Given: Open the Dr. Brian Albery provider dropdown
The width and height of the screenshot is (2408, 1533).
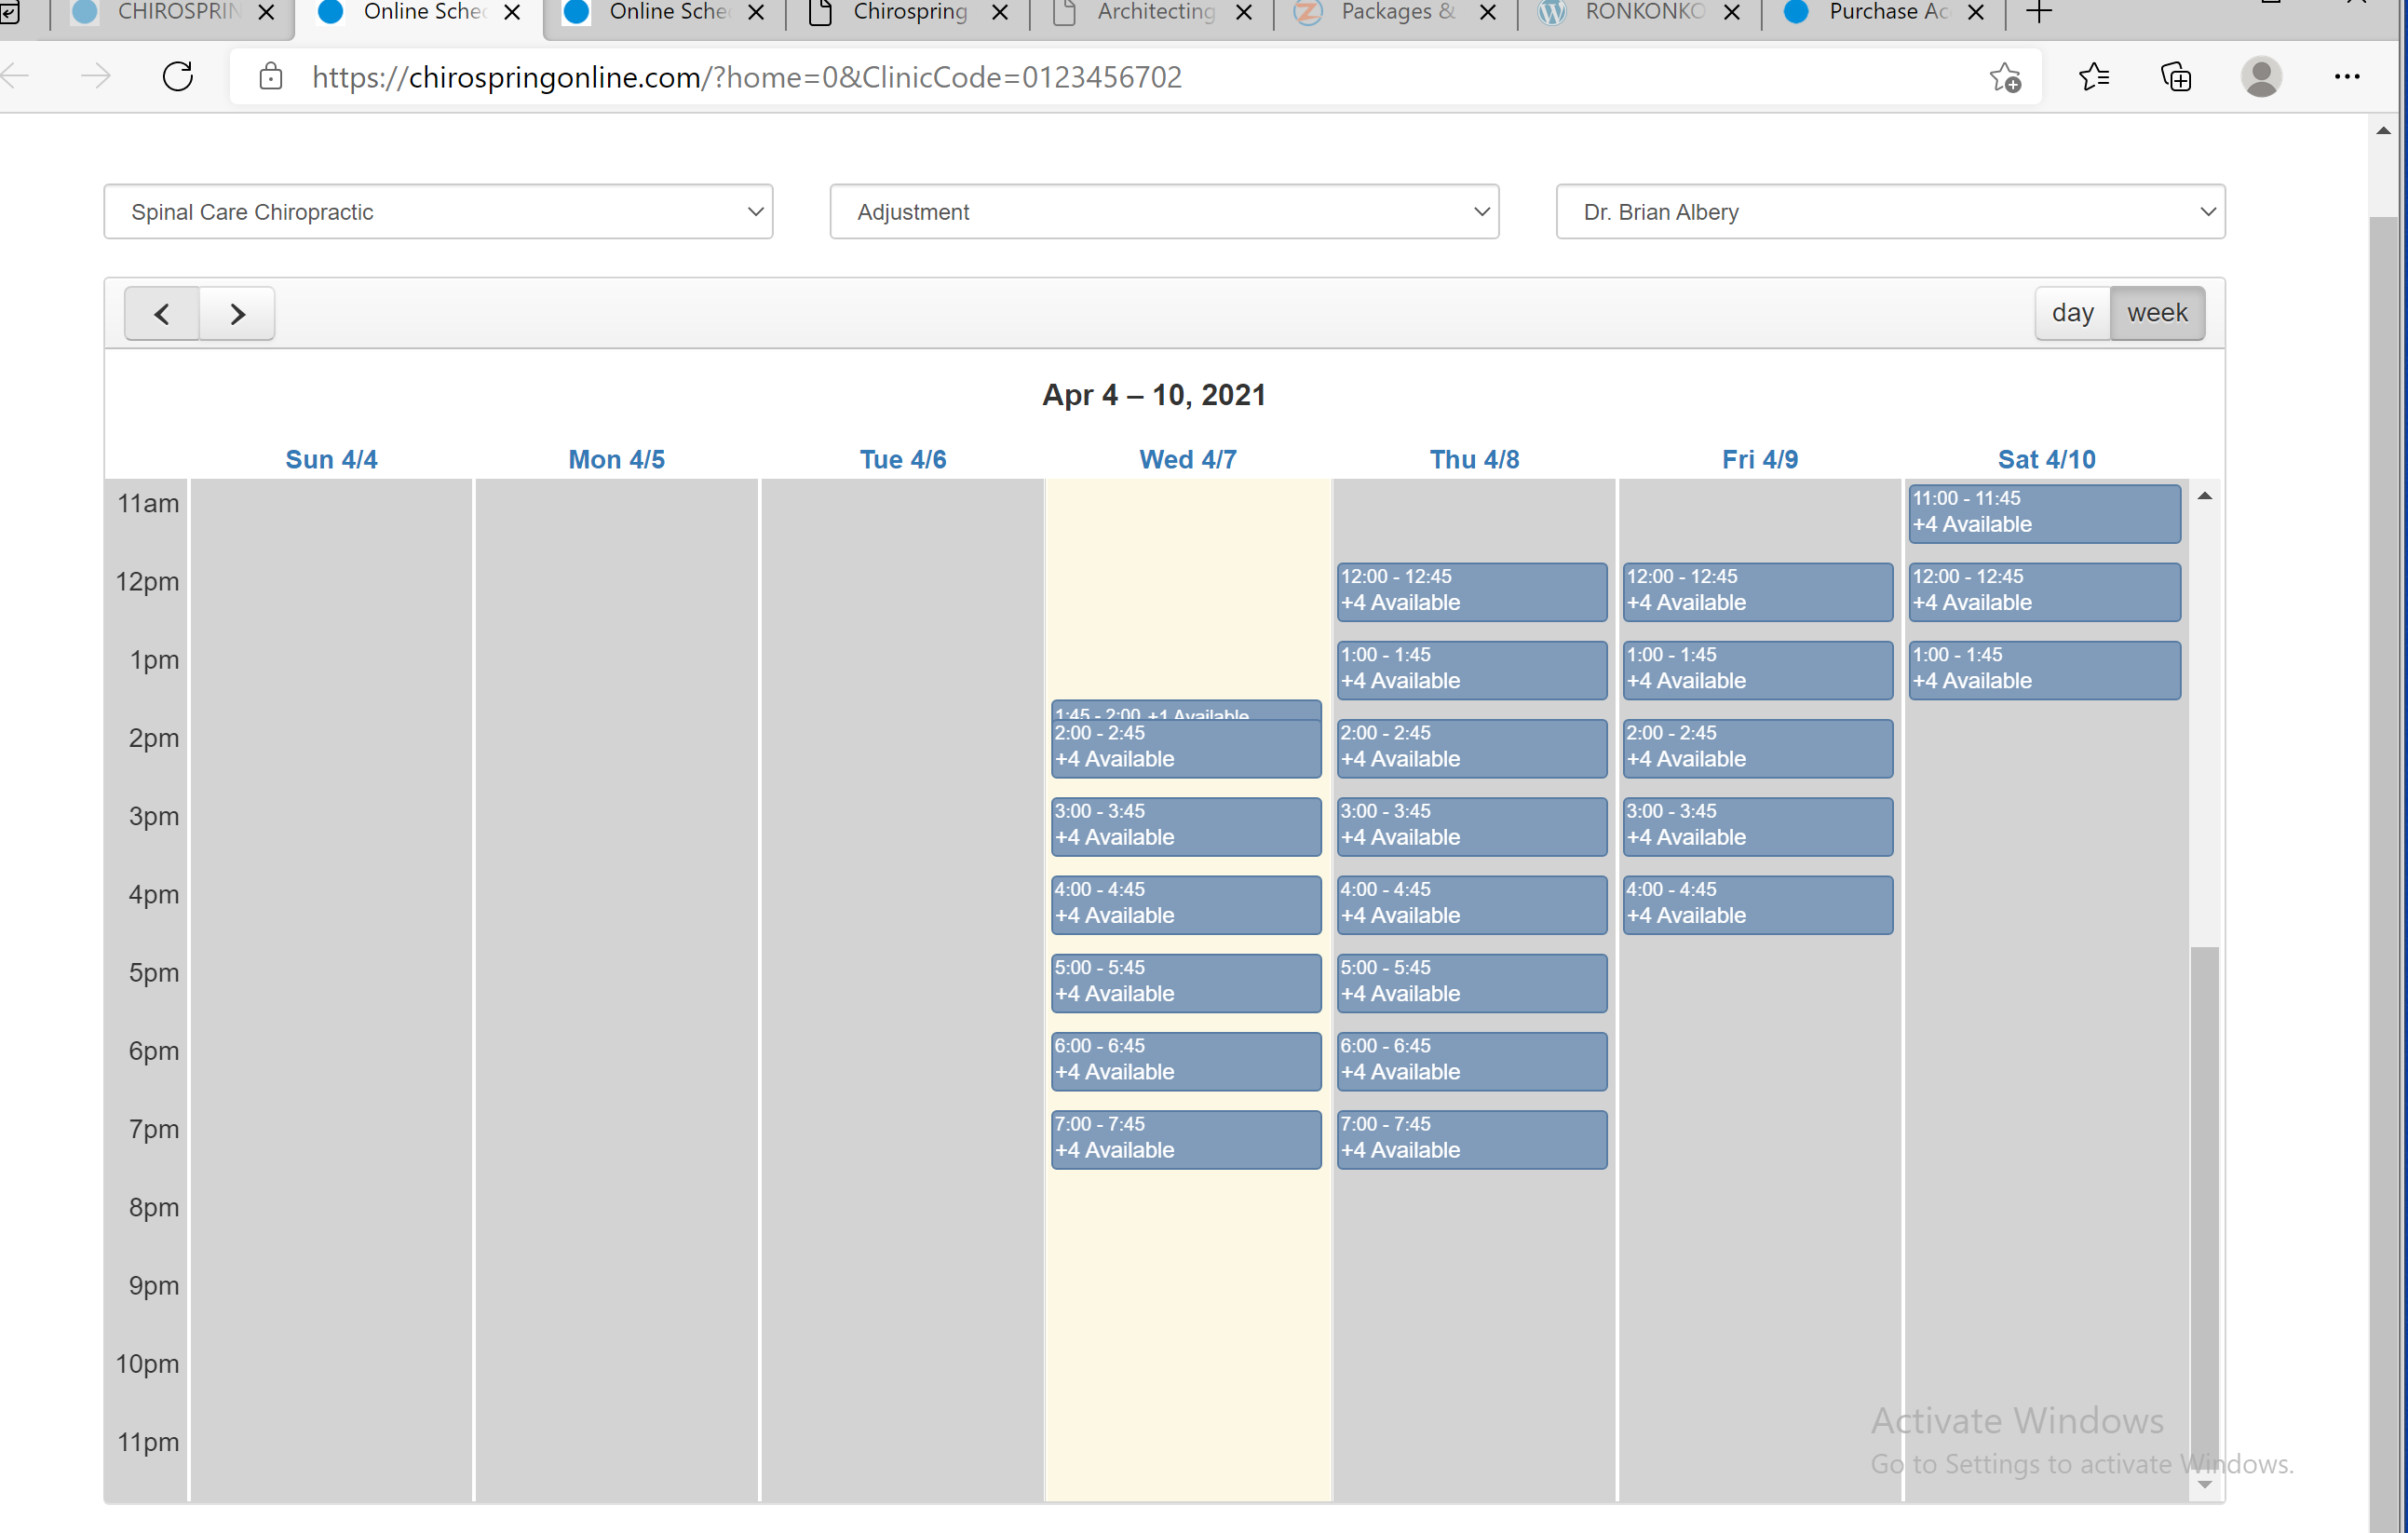Looking at the screenshot, I should pyautogui.click(x=1890, y=212).
